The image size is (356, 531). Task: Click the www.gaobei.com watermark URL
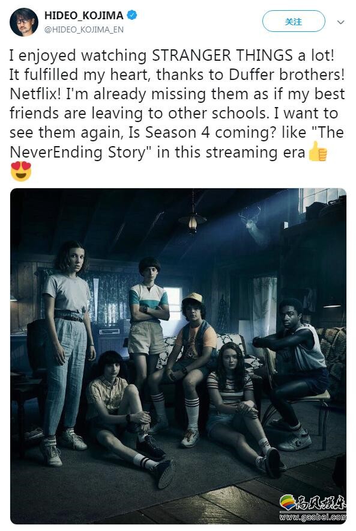313,517
